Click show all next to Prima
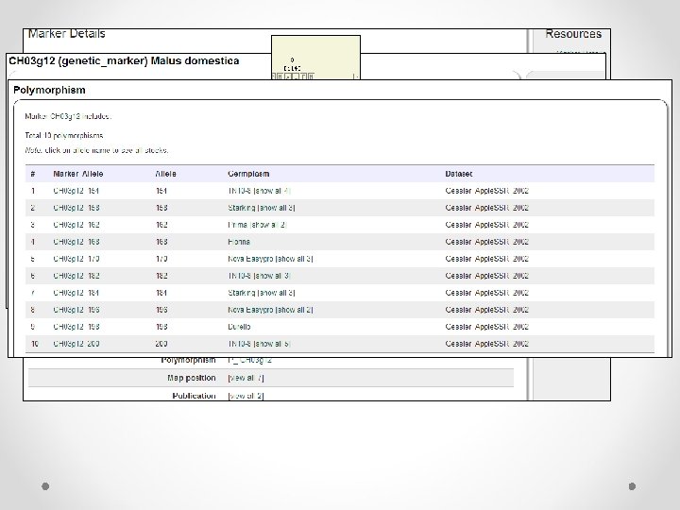 tap(268, 225)
